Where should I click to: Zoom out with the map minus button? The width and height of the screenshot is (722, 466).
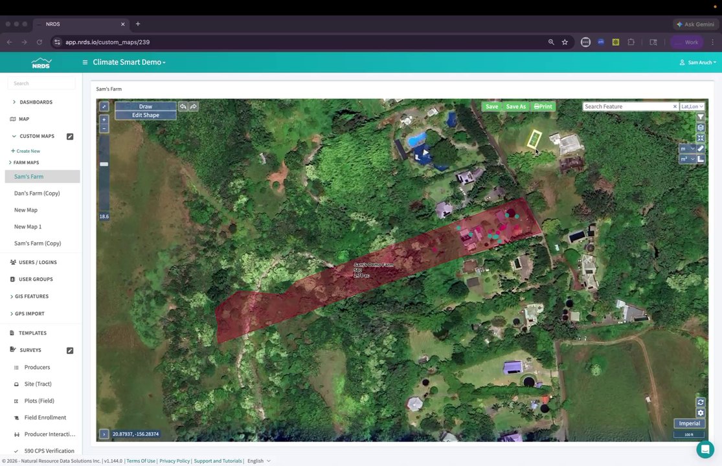pos(104,128)
